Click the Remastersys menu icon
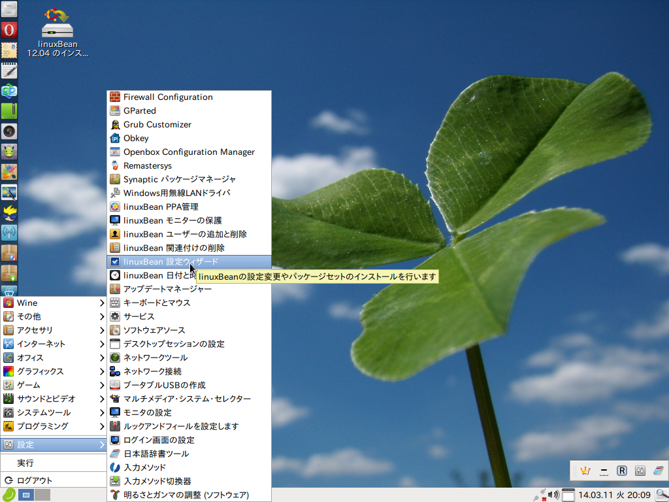Image resolution: width=669 pixels, height=502 pixels. [115, 165]
